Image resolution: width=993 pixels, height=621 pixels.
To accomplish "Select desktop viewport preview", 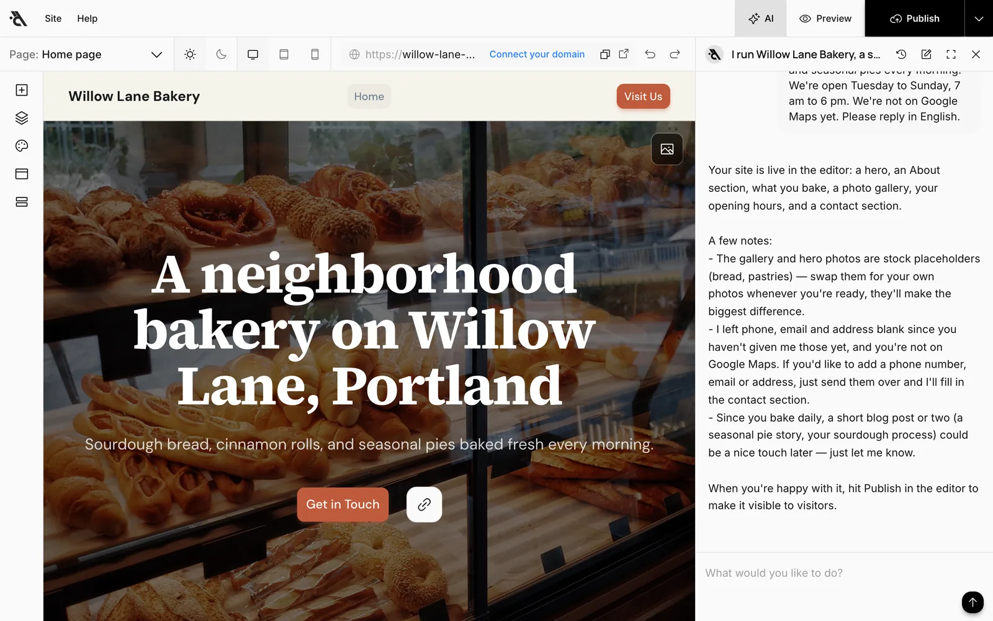I will coord(253,55).
